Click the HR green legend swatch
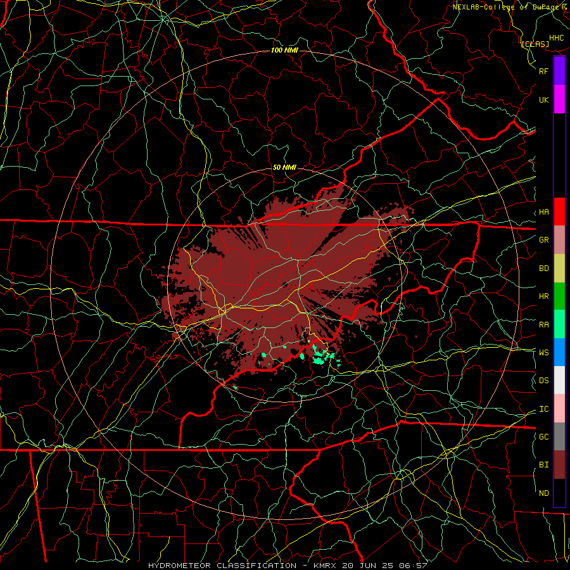The width and height of the screenshot is (570, 570). pos(559,296)
